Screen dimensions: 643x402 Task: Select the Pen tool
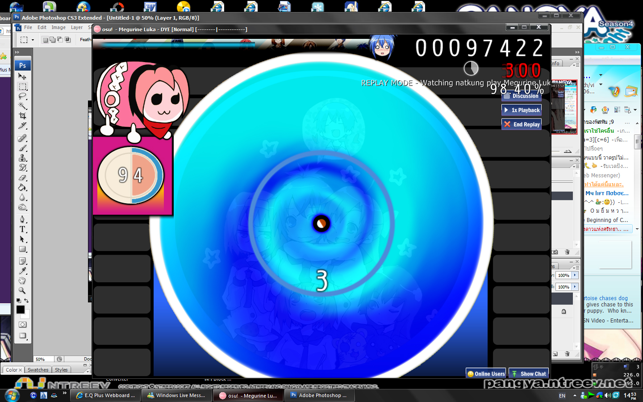pos(22,219)
